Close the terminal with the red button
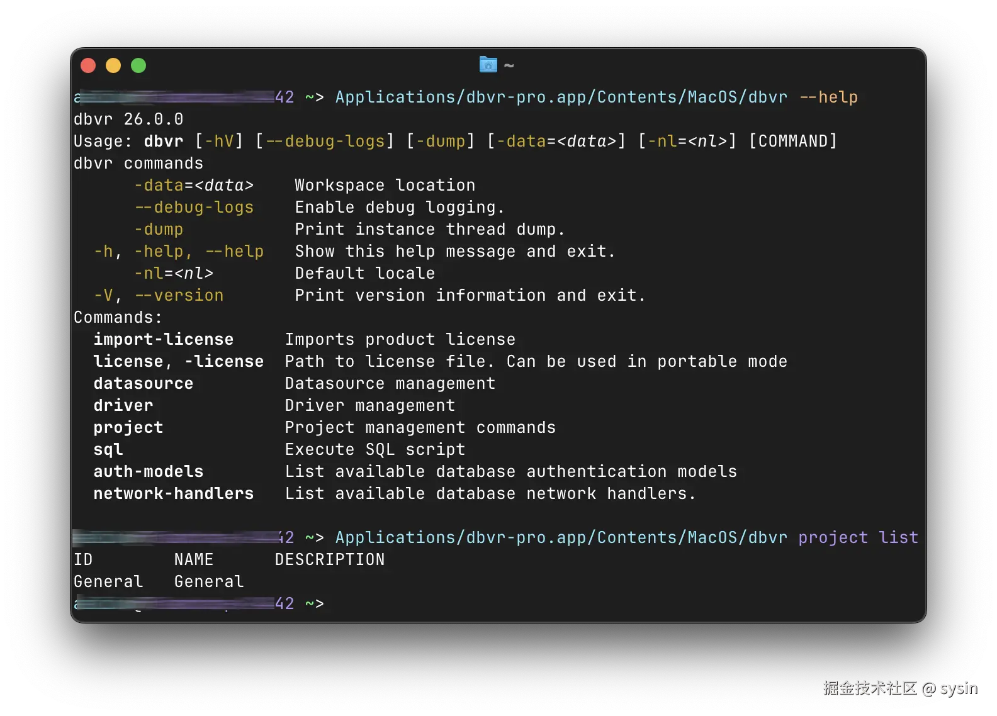Image resolution: width=997 pixels, height=716 pixels. pyautogui.click(x=88, y=65)
